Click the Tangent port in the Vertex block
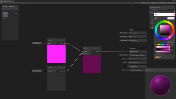Image resolution: width=176 pixels, height=99 pixels. pyautogui.click(x=130, y=40)
